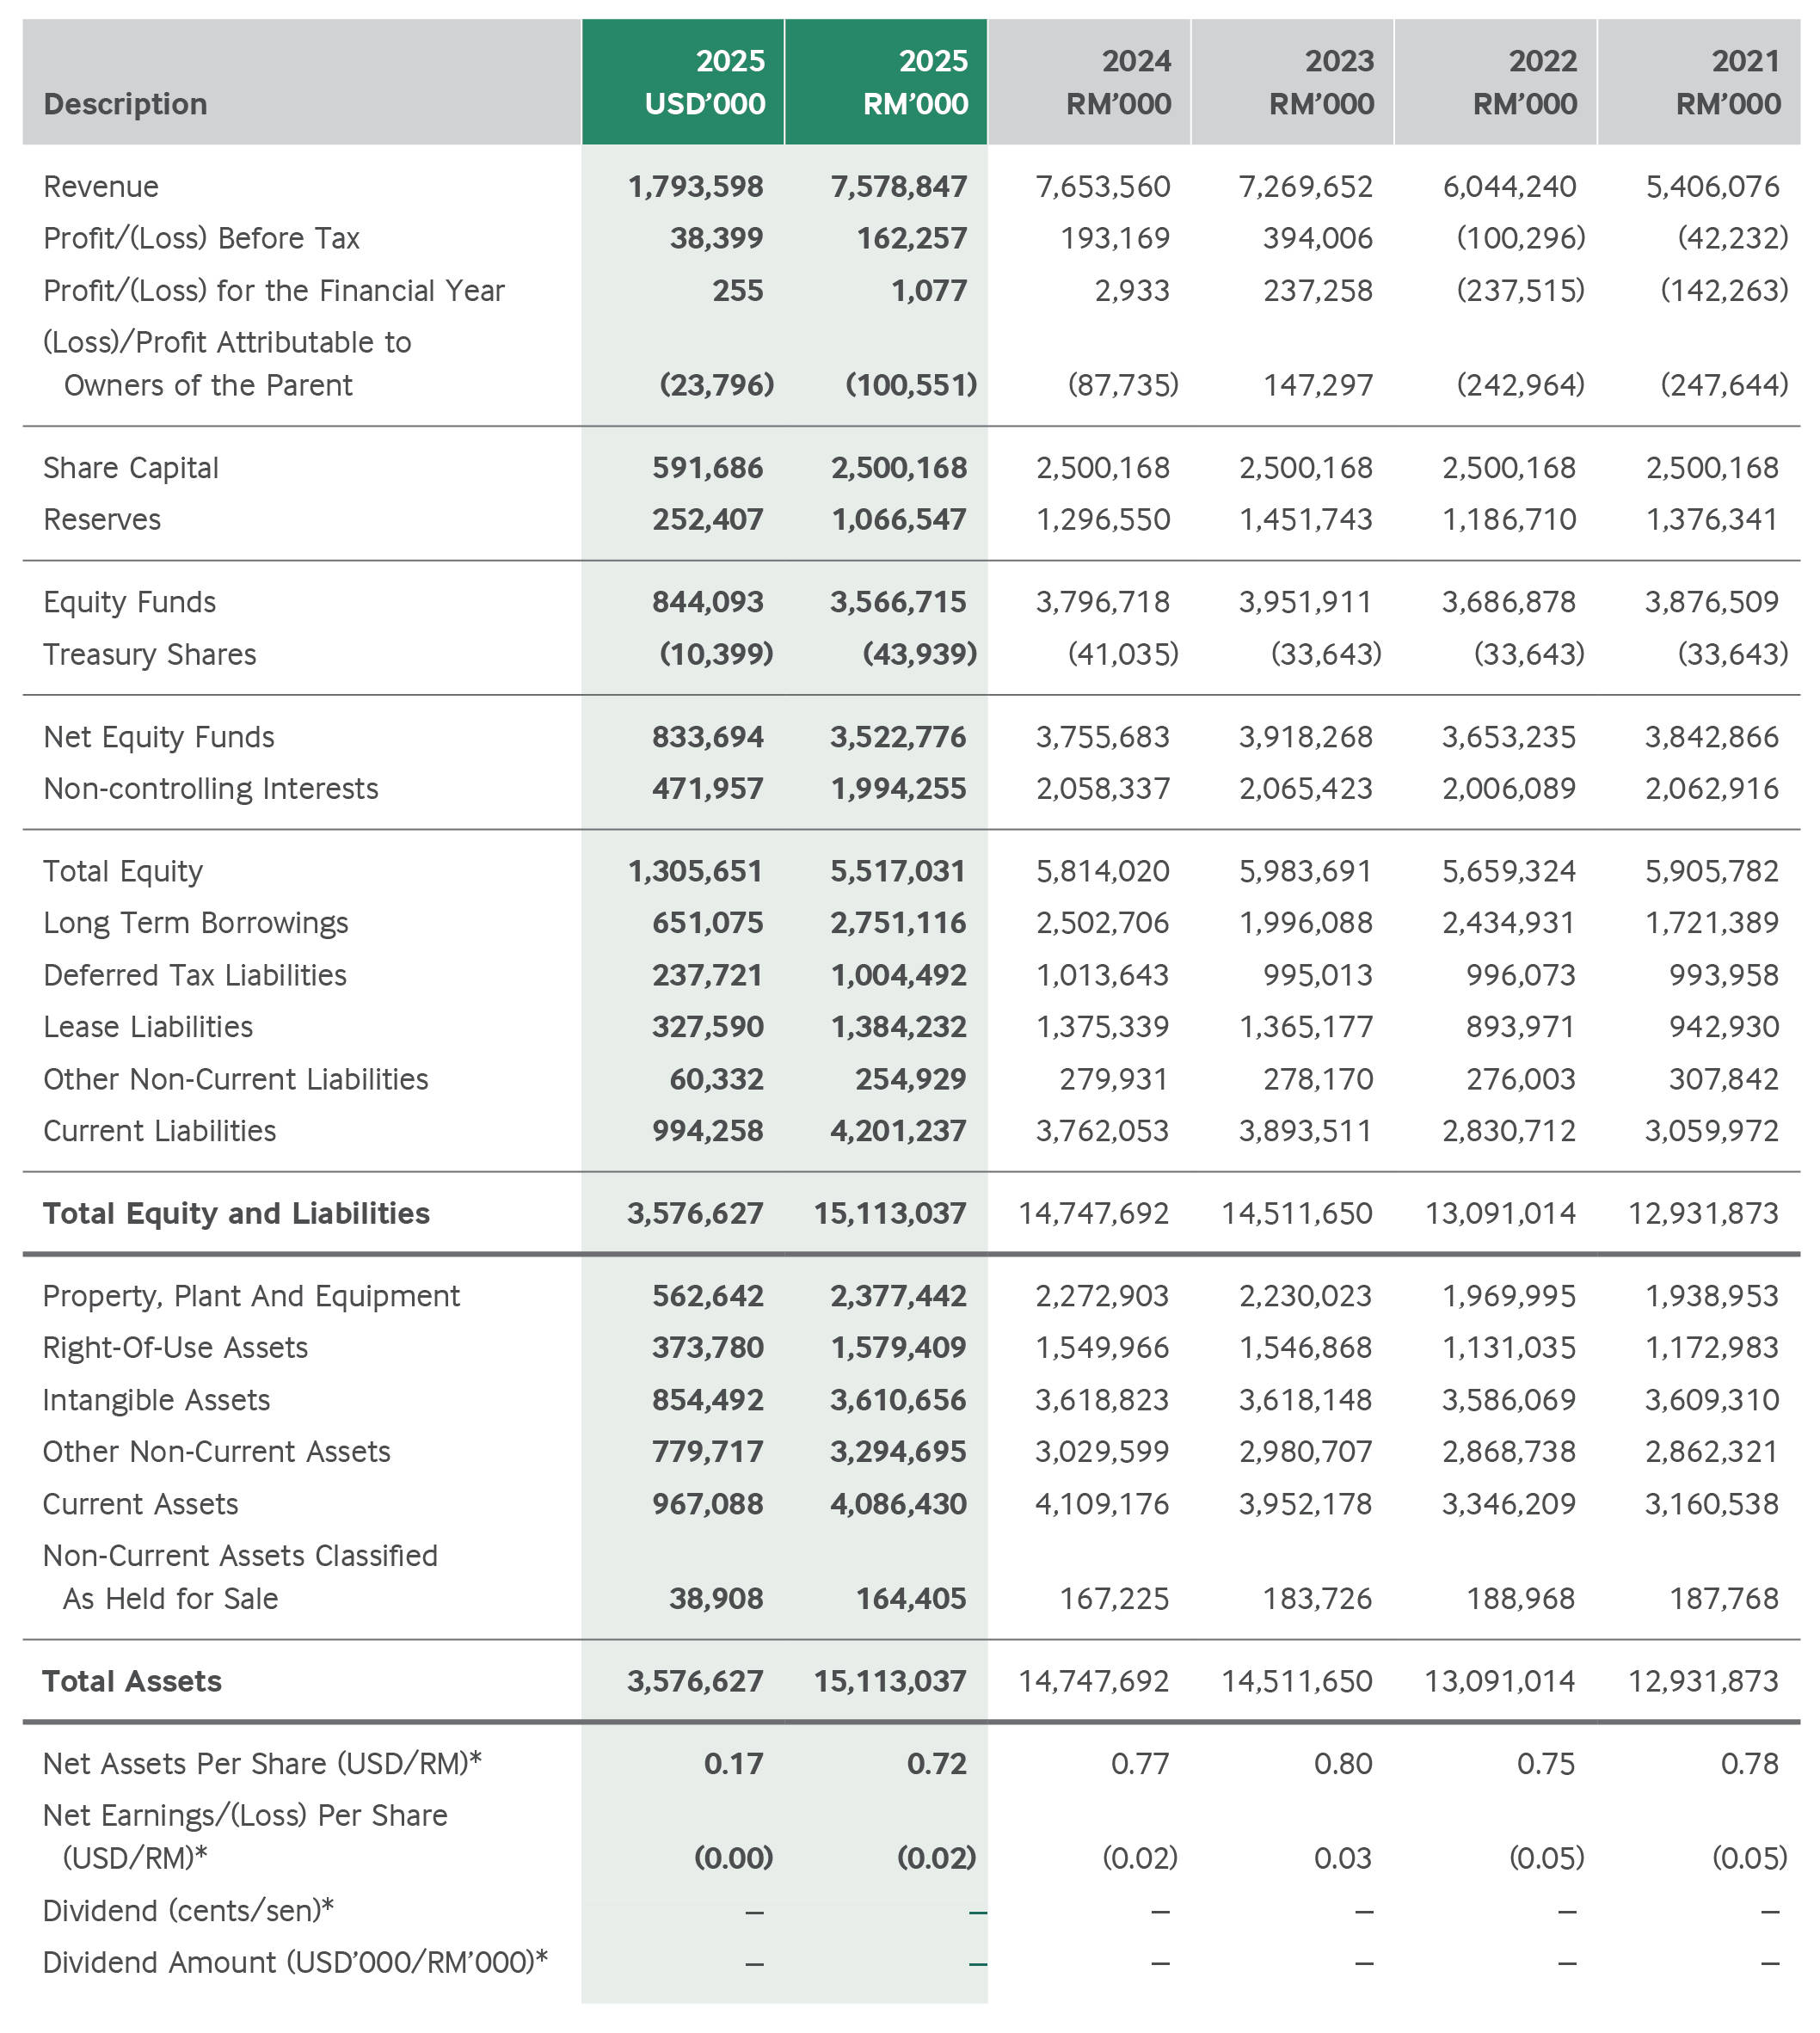The image size is (1820, 2033).
Task: Click the 2025 USD'000 column header
Action: pyautogui.click(x=684, y=82)
